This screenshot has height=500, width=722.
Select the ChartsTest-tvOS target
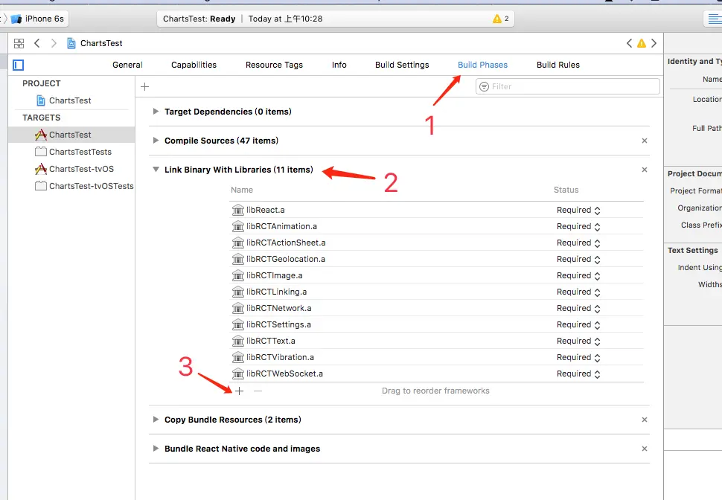coord(74,169)
